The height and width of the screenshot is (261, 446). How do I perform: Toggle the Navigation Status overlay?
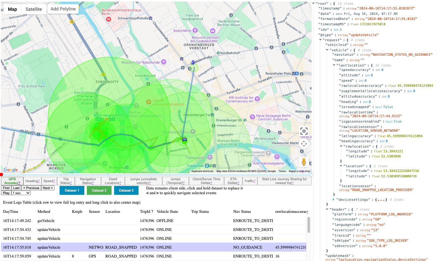tap(88, 181)
